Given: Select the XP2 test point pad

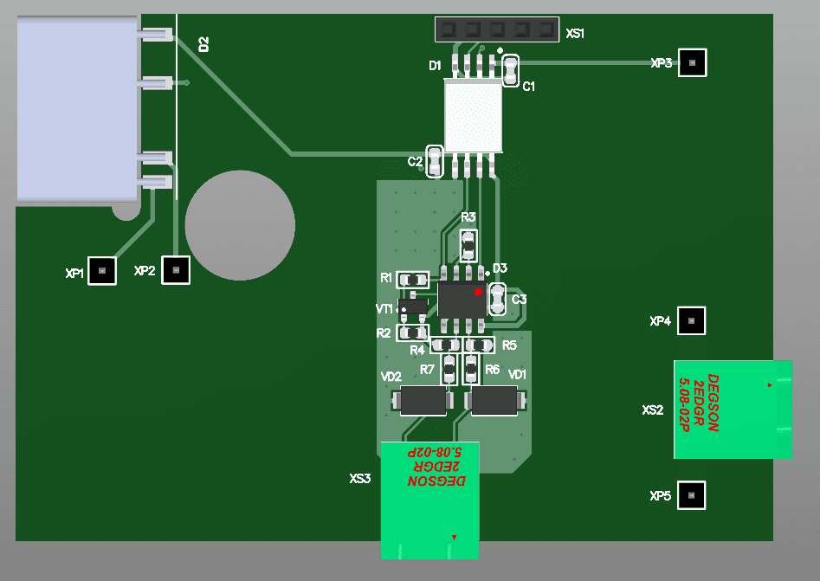Looking at the screenshot, I should tap(176, 270).
